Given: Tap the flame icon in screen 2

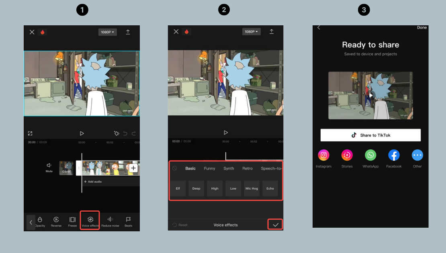Looking at the screenshot, I should (186, 32).
